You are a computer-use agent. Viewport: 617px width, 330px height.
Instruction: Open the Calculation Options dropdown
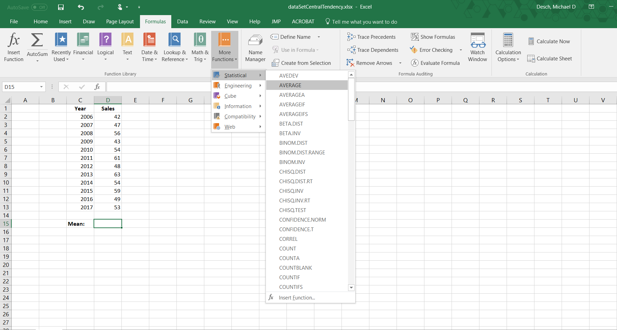click(508, 47)
